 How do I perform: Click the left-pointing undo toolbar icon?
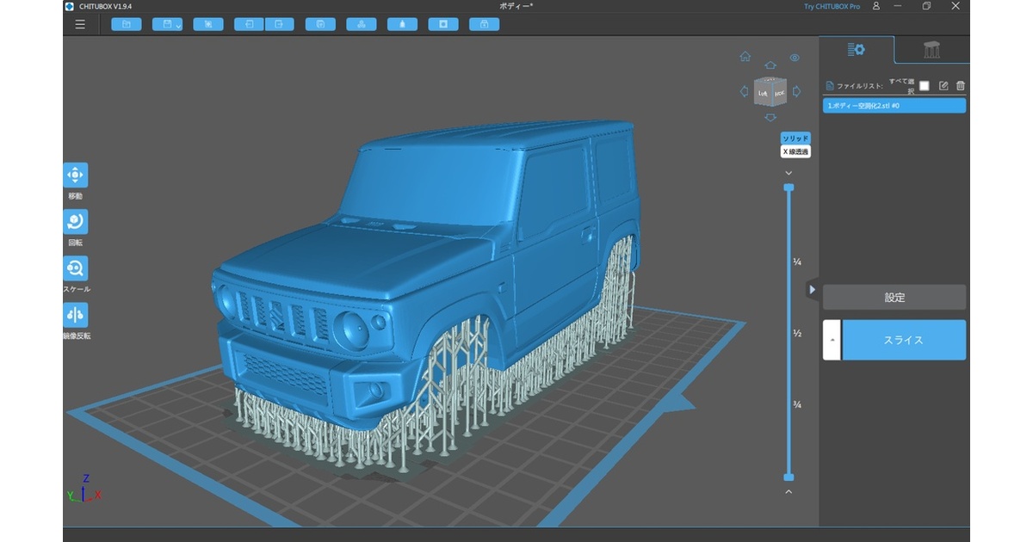249,24
